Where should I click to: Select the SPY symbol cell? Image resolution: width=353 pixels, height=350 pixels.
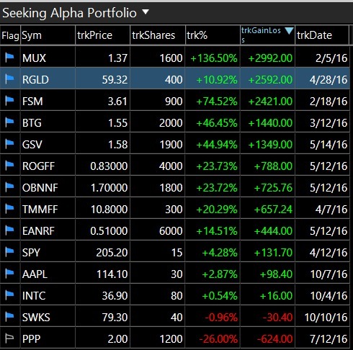tap(48, 252)
